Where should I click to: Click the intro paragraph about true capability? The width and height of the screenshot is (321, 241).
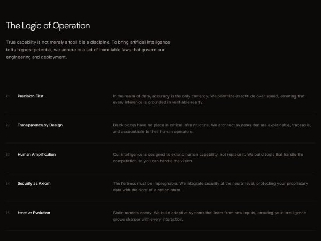coord(87,49)
